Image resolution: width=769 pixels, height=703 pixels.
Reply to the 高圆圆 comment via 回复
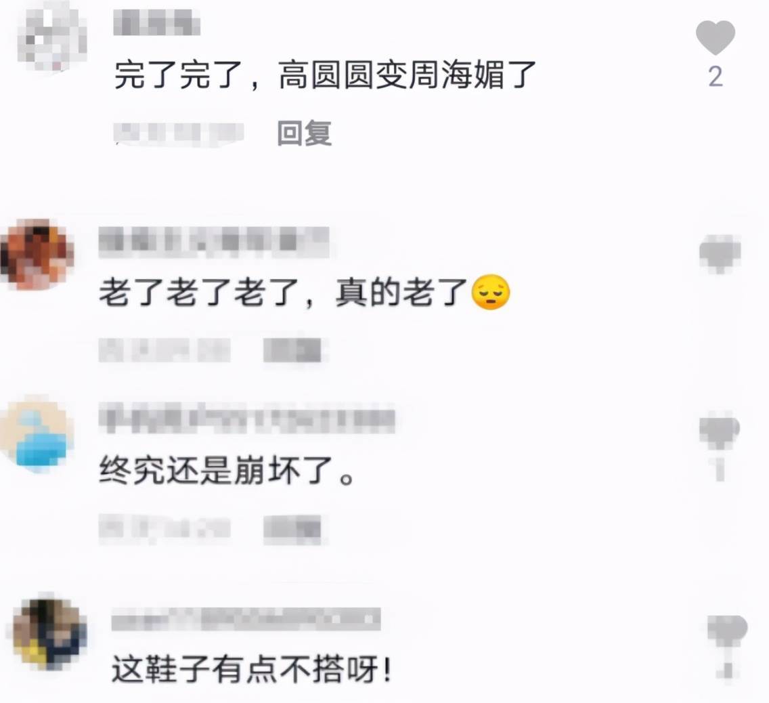tap(304, 133)
